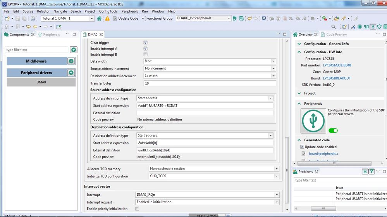Click the Home (overview) icon in toolbar
The height and width of the screenshot is (217, 387).
[99, 19]
